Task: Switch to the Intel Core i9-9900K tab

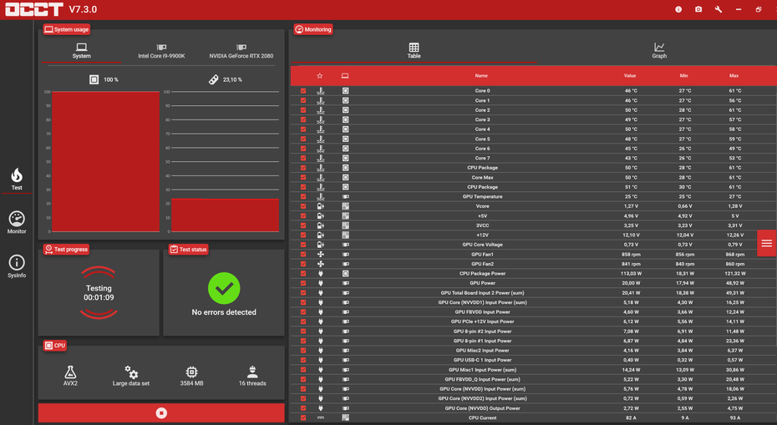Action: (x=161, y=51)
